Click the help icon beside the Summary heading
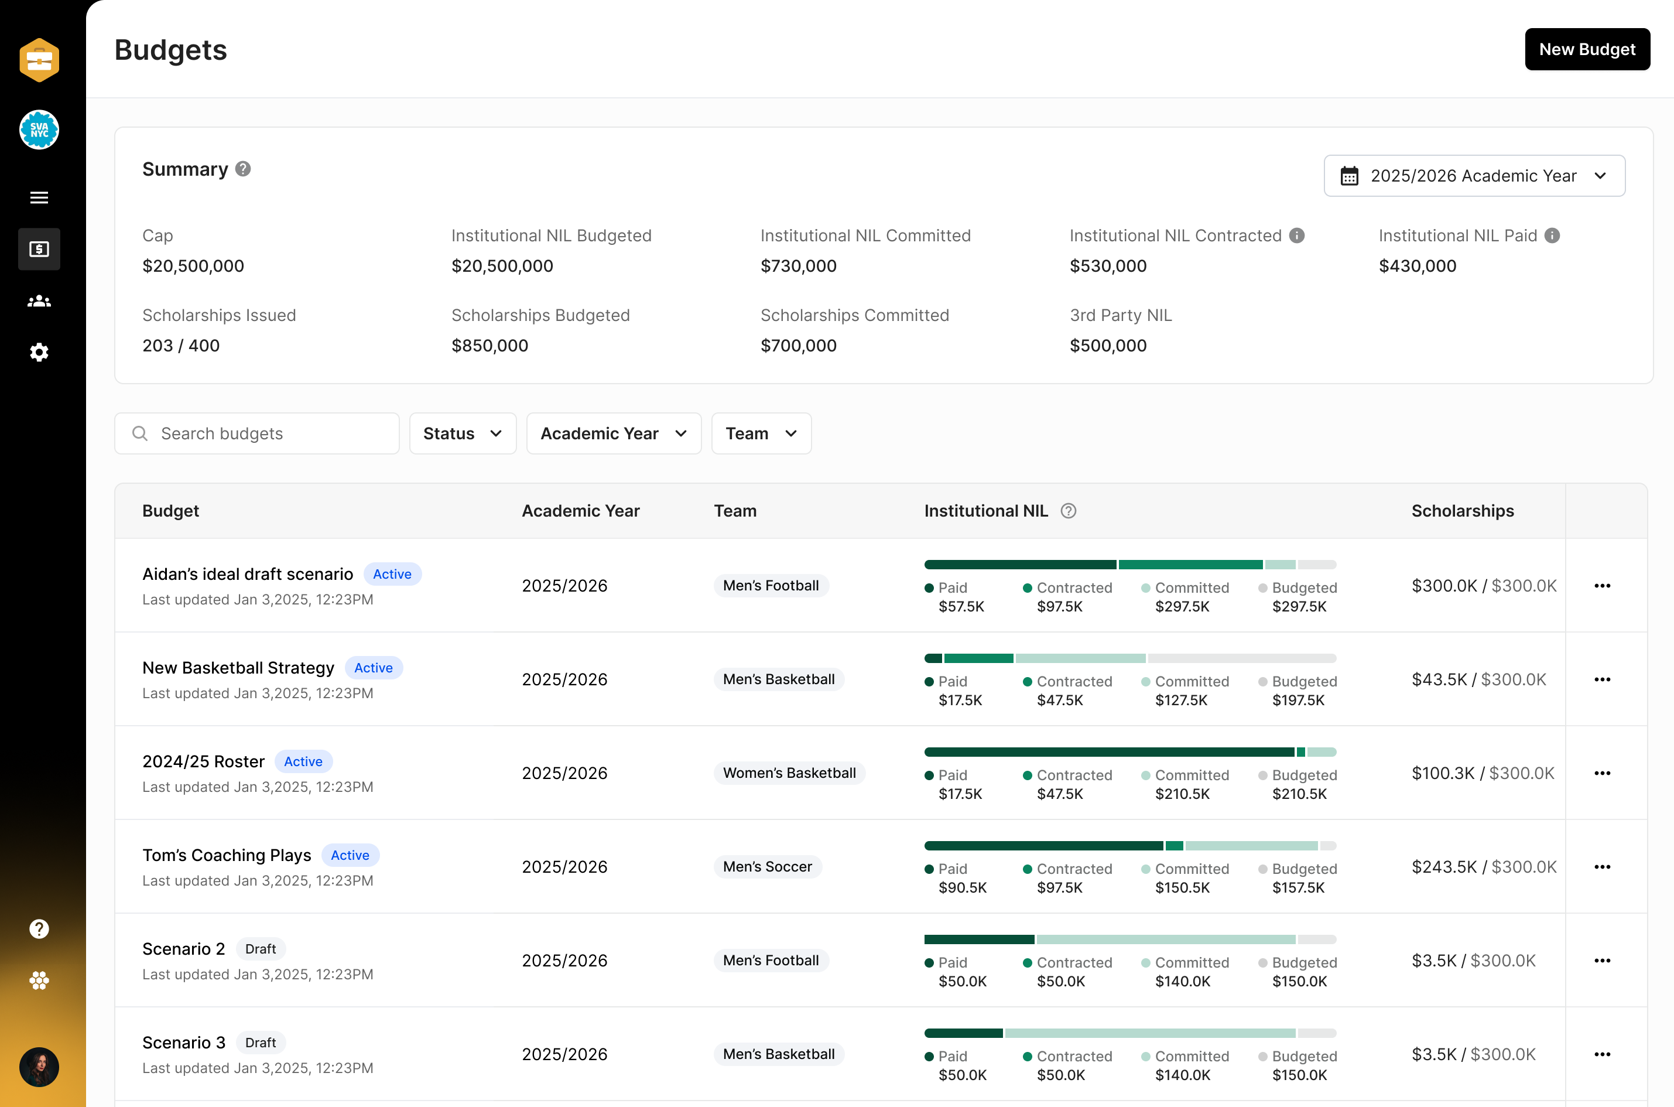The image size is (1674, 1107). [x=243, y=169]
